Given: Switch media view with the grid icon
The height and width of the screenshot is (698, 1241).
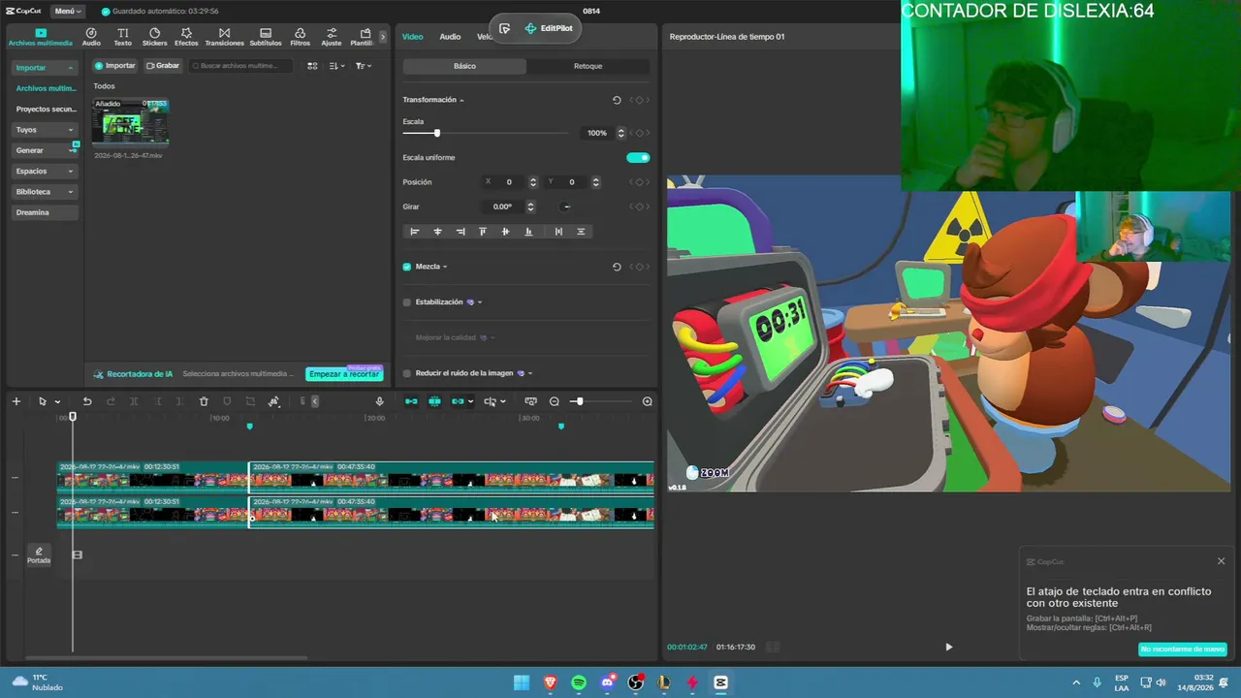Looking at the screenshot, I should [x=312, y=66].
